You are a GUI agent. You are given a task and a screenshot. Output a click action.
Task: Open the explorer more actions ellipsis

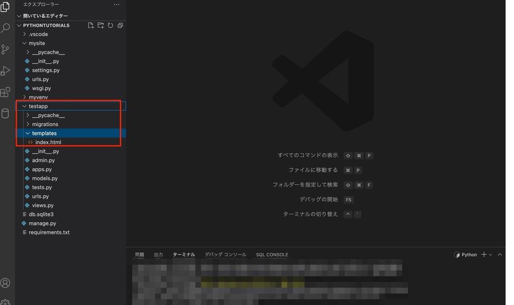tap(116, 4)
